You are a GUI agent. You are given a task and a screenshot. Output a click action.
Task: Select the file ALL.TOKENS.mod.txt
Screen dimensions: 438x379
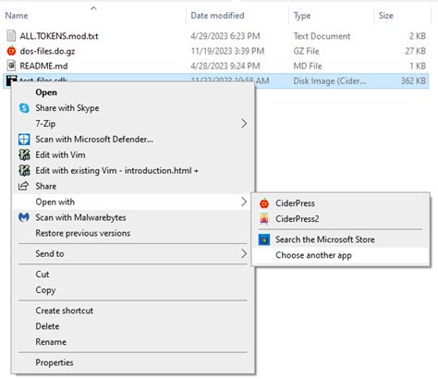point(59,36)
